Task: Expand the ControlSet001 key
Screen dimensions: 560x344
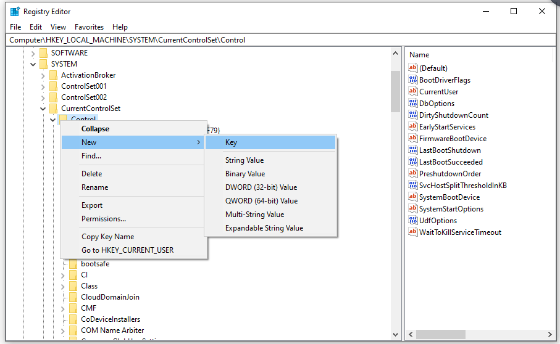Action: [x=43, y=87]
